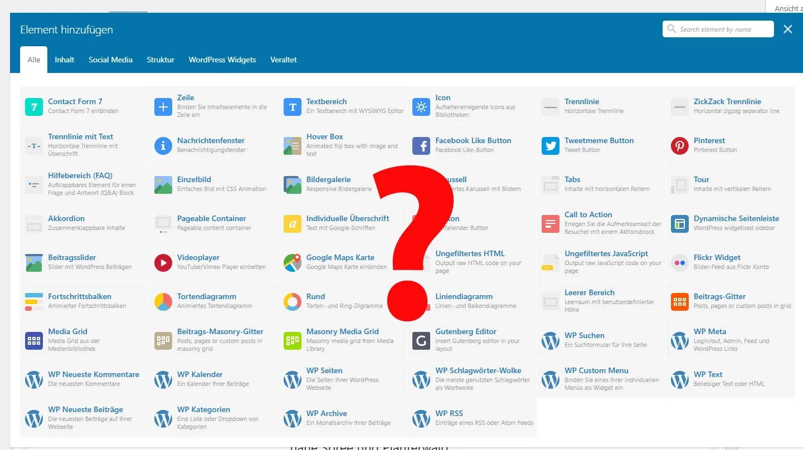
Task: Choose the Masonry Media Grid icon
Action: pyautogui.click(x=293, y=340)
